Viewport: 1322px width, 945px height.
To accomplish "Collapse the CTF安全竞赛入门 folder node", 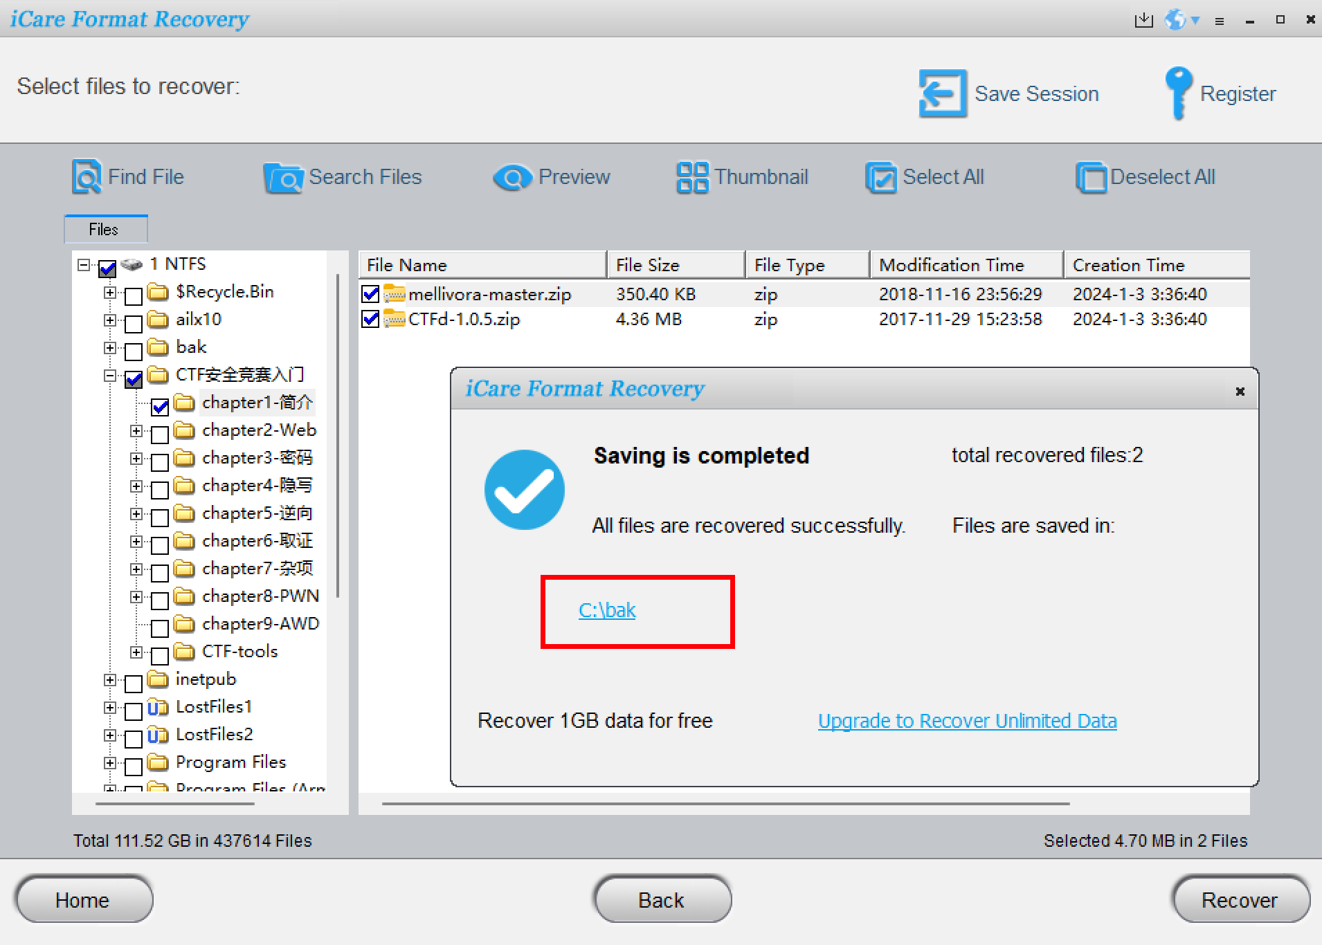I will point(110,376).
